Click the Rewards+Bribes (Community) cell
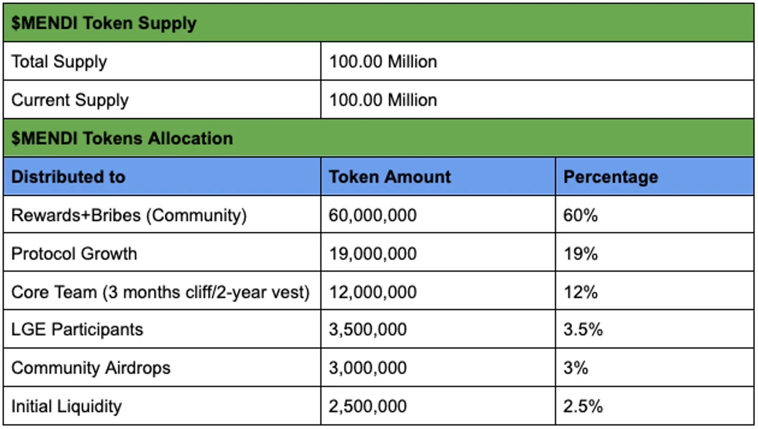 click(x=162, y=215)
